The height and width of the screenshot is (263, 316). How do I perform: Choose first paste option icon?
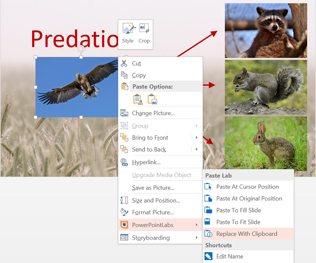(138, 99)
